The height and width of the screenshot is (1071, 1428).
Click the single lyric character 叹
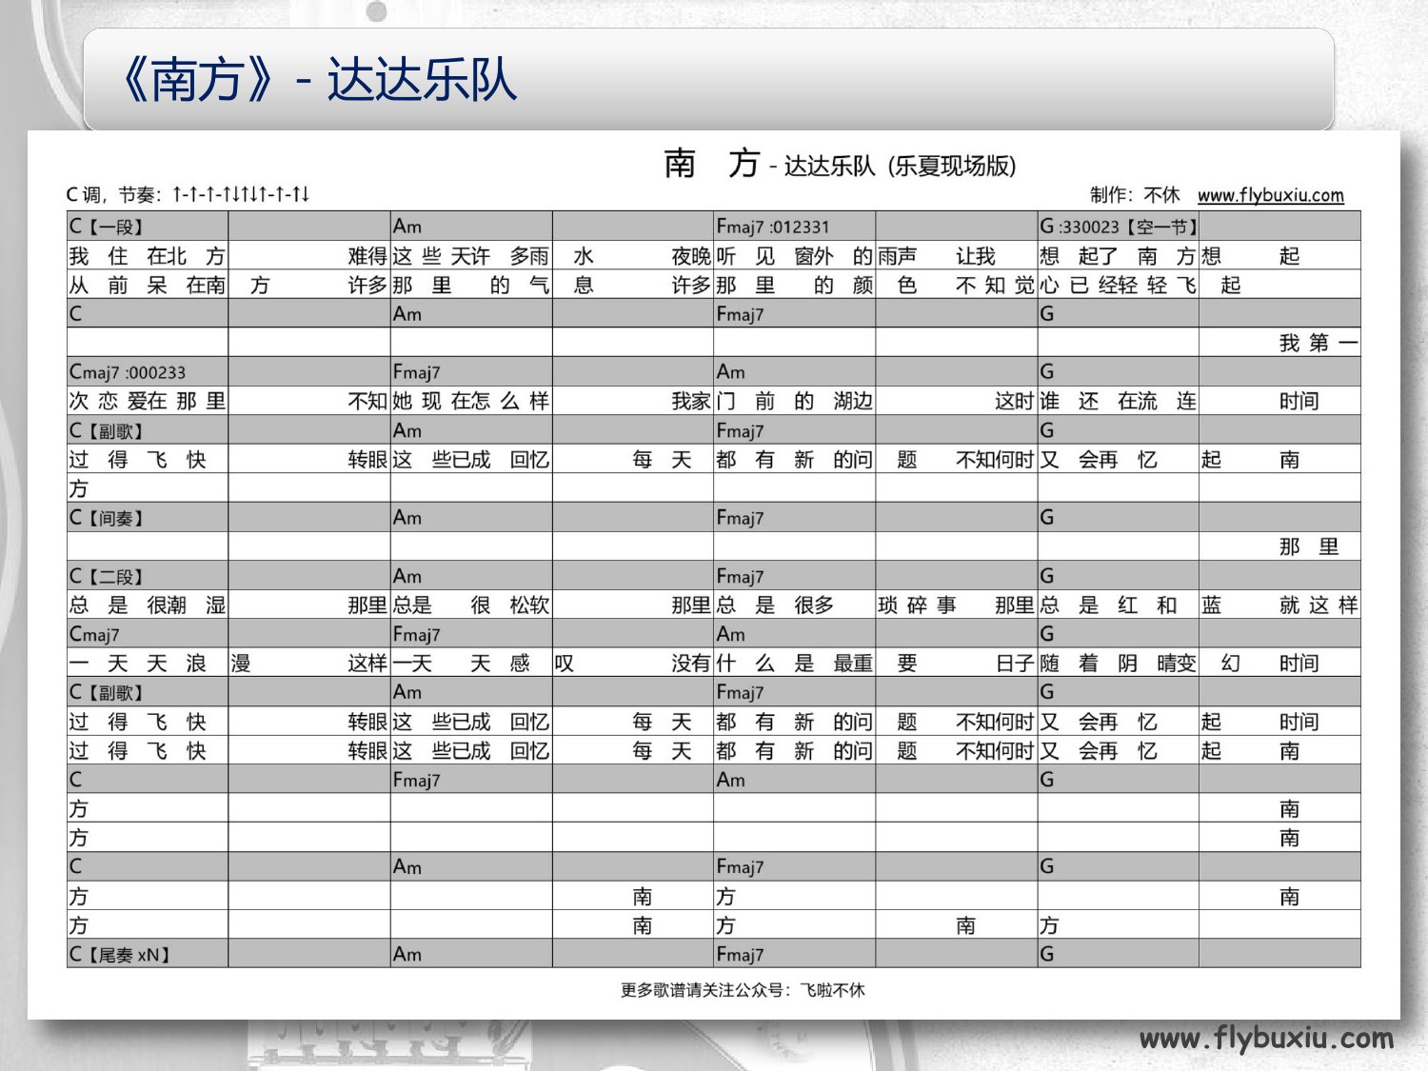click(x=565, y=664)
